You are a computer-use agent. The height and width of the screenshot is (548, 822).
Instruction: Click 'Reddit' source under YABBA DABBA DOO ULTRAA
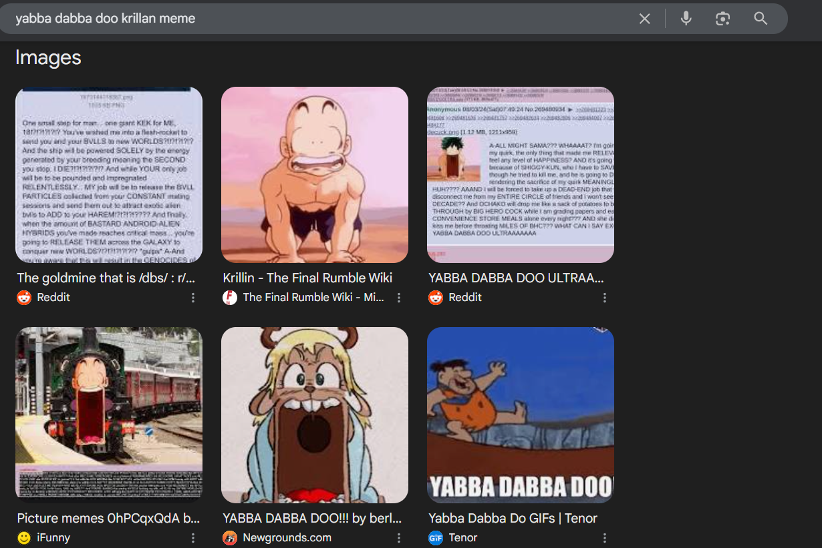[x=465, y=298]
